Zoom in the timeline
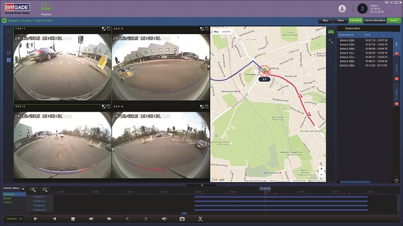403x226 pixels. pos(33,190)
